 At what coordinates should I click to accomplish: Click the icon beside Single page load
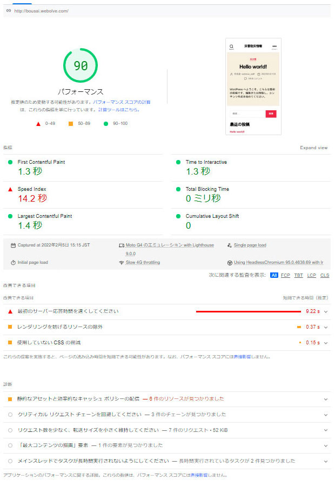tap(230, 245)
